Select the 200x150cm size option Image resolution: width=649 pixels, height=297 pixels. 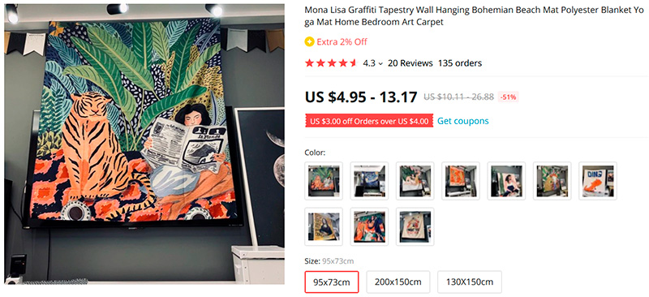(398, 282)
